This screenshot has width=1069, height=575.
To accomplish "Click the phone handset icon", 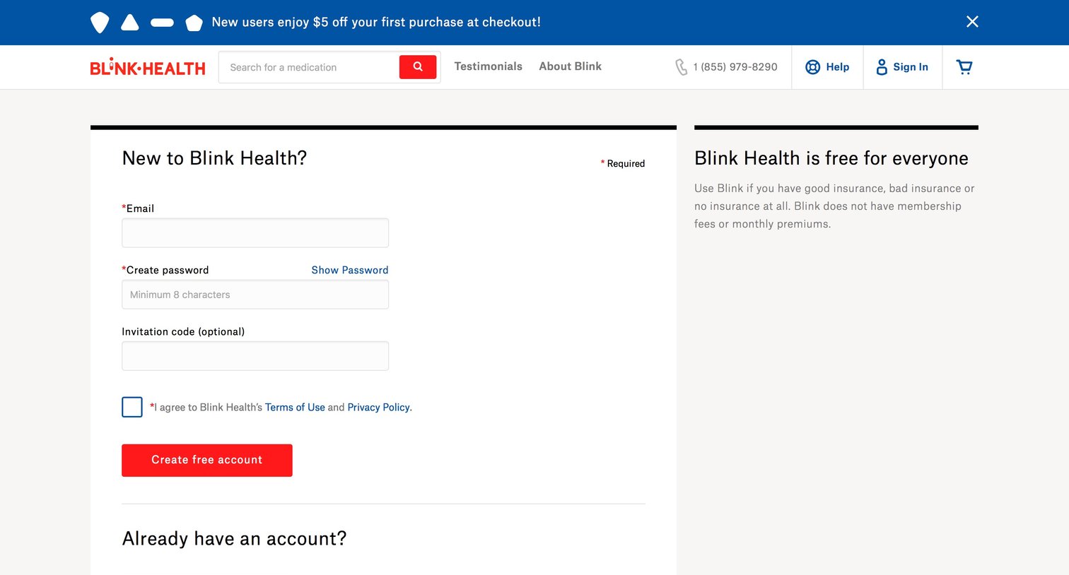I will [x=681, y=67].
